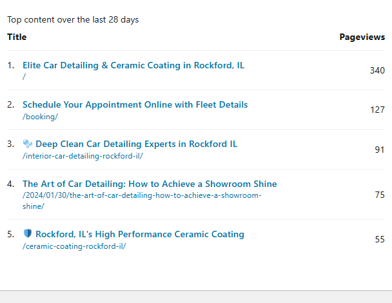392x303 pixels.
Task: Click the 75 pageviews number
Action: [x=379, y=195]
